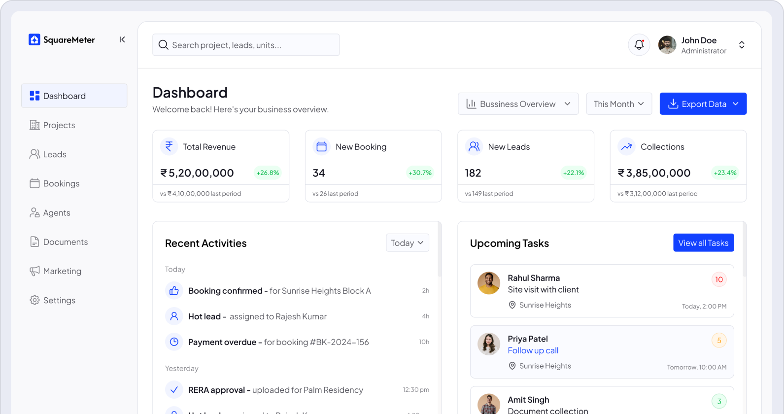The width and height of the screenshot is (784, 414).
Task: Click the checkmark icon for RERA approval
Action: (174, 390)
